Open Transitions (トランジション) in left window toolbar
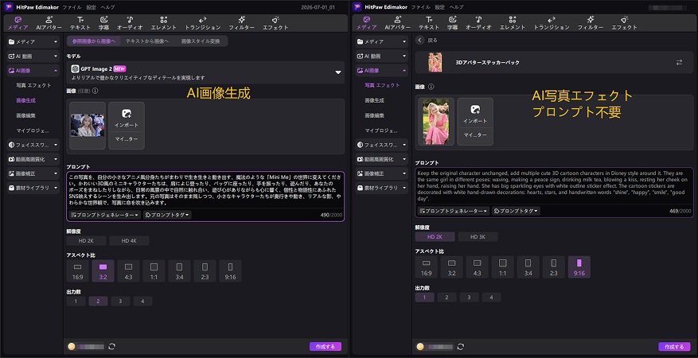 (202, 23)
